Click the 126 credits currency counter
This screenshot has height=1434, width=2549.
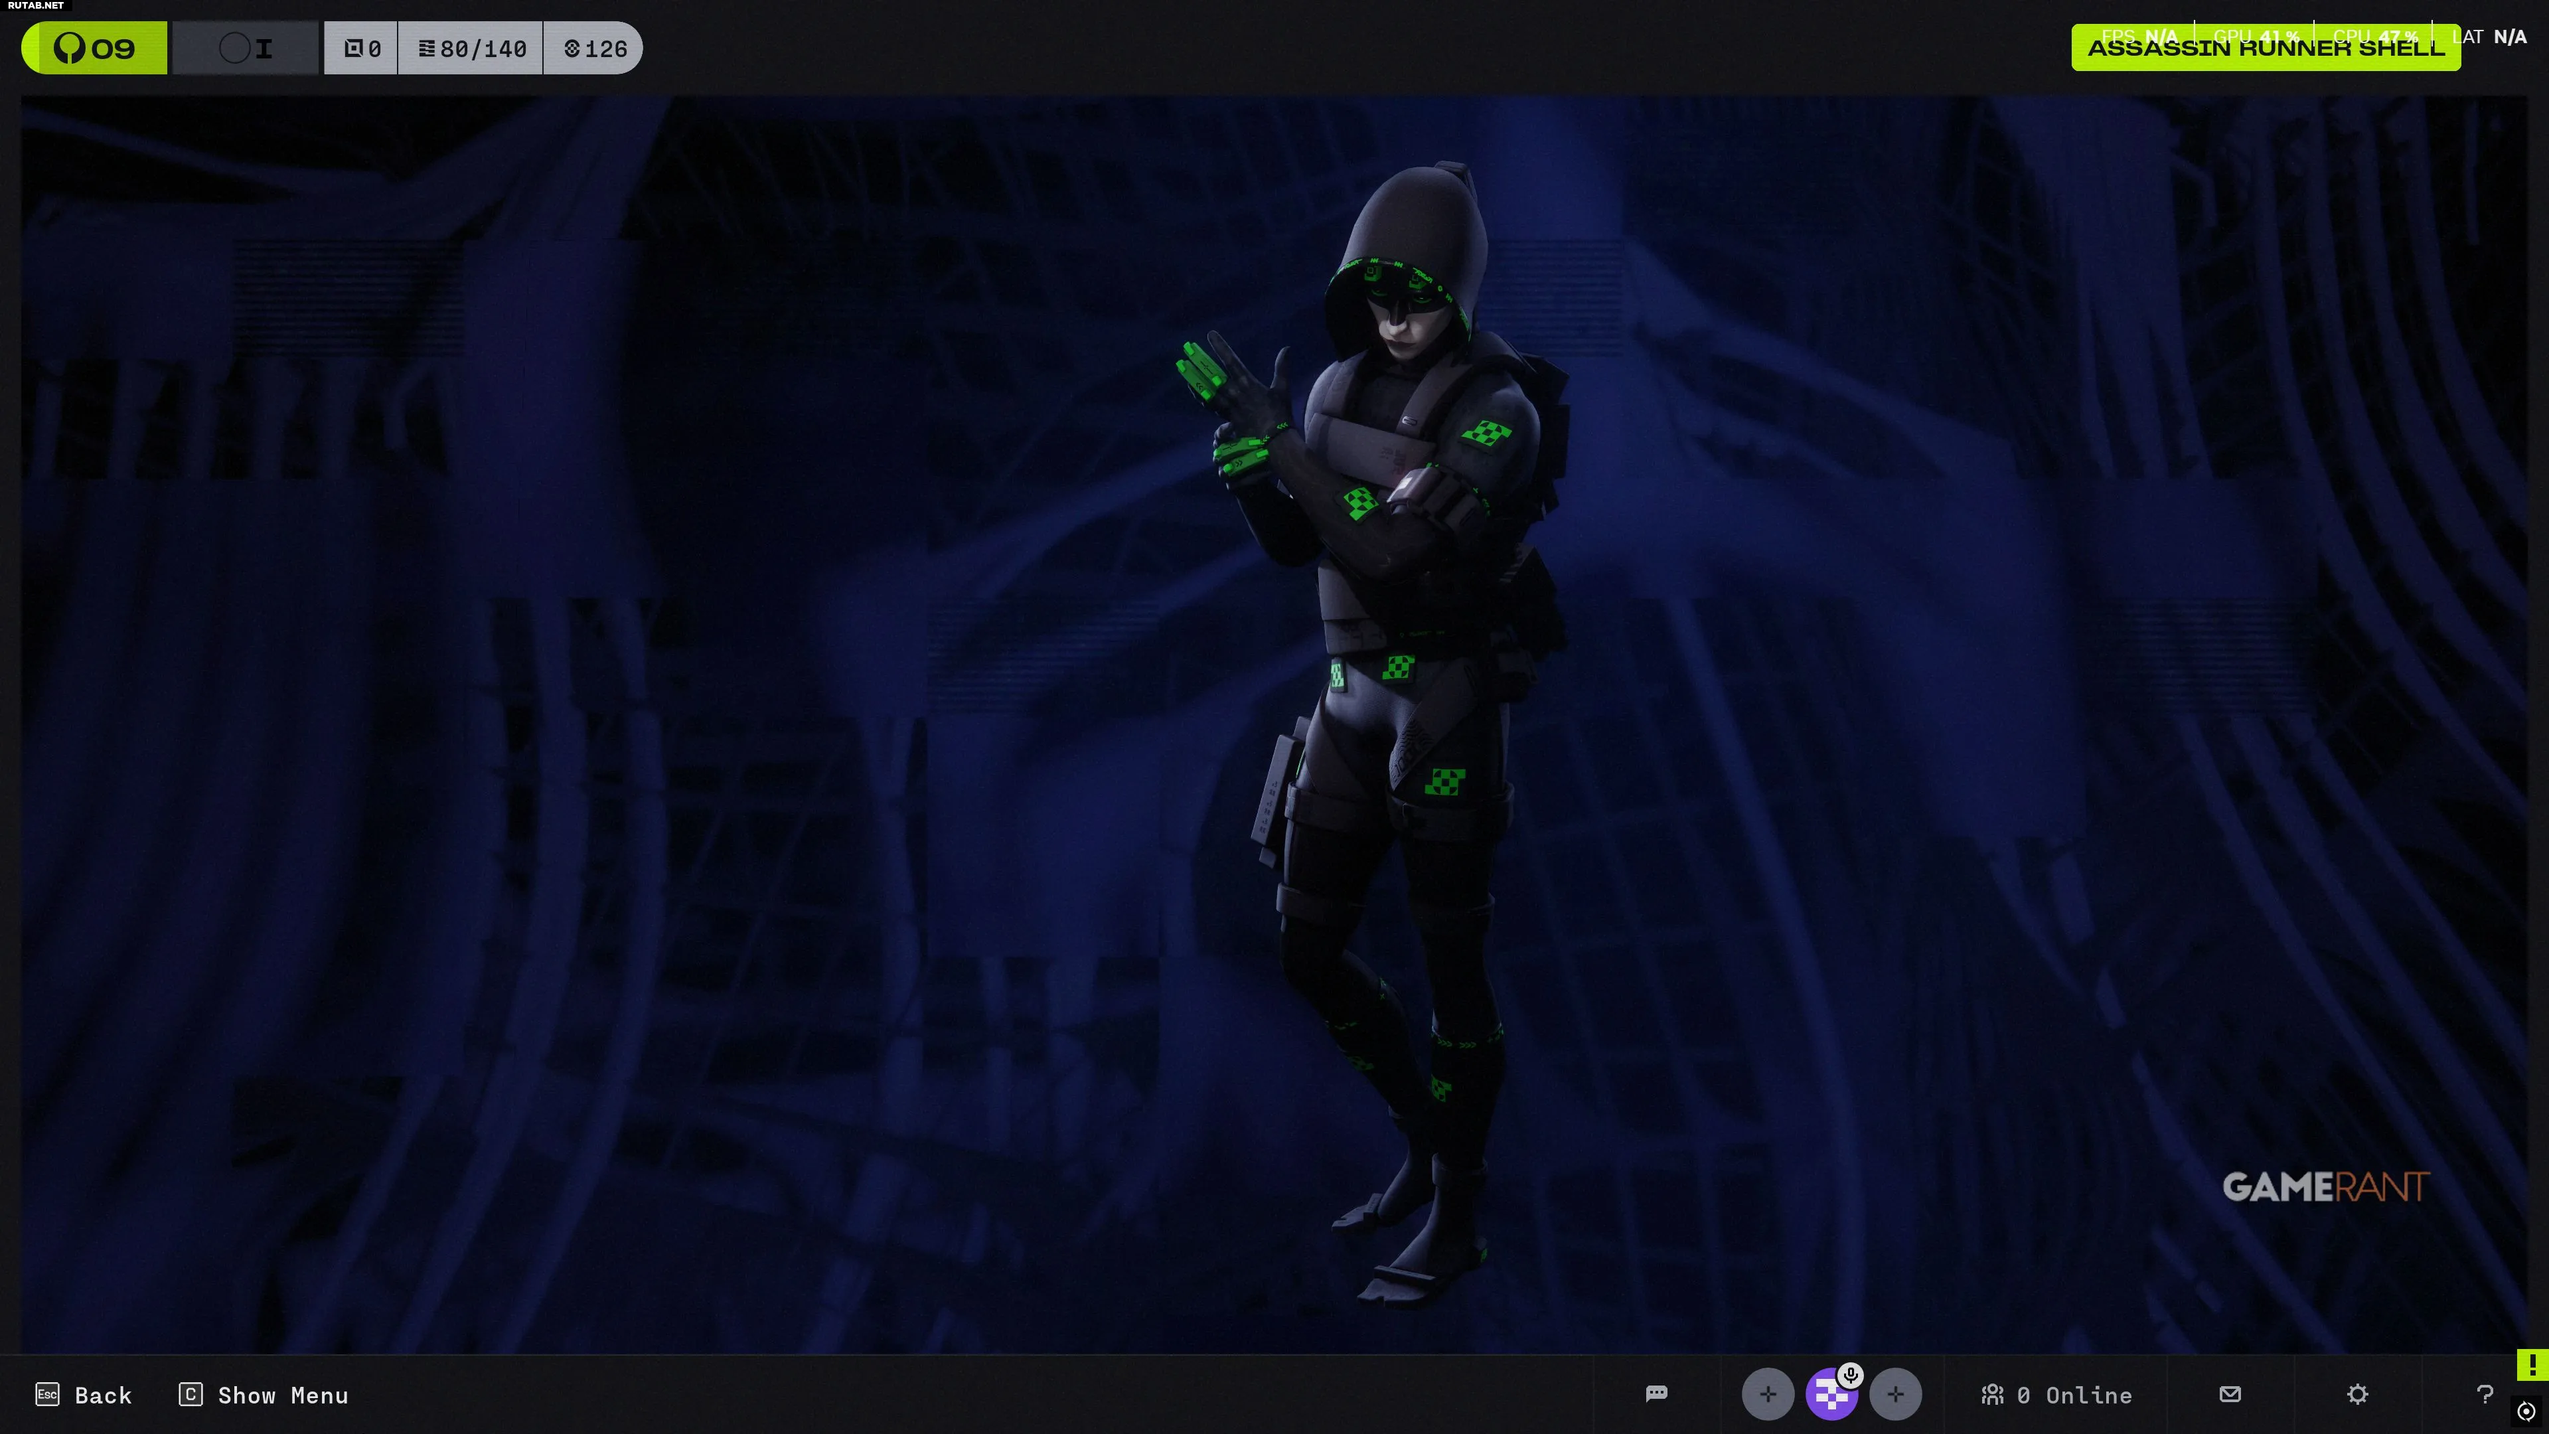click(595, 48)
